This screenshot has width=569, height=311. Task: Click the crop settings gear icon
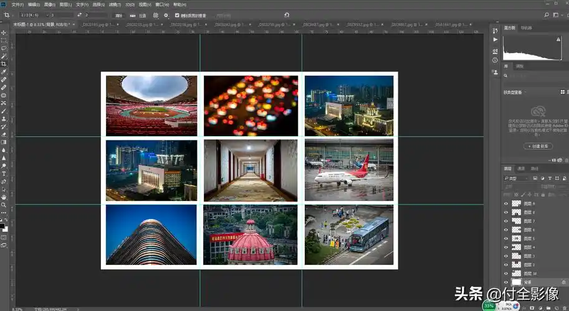point(165,15)
